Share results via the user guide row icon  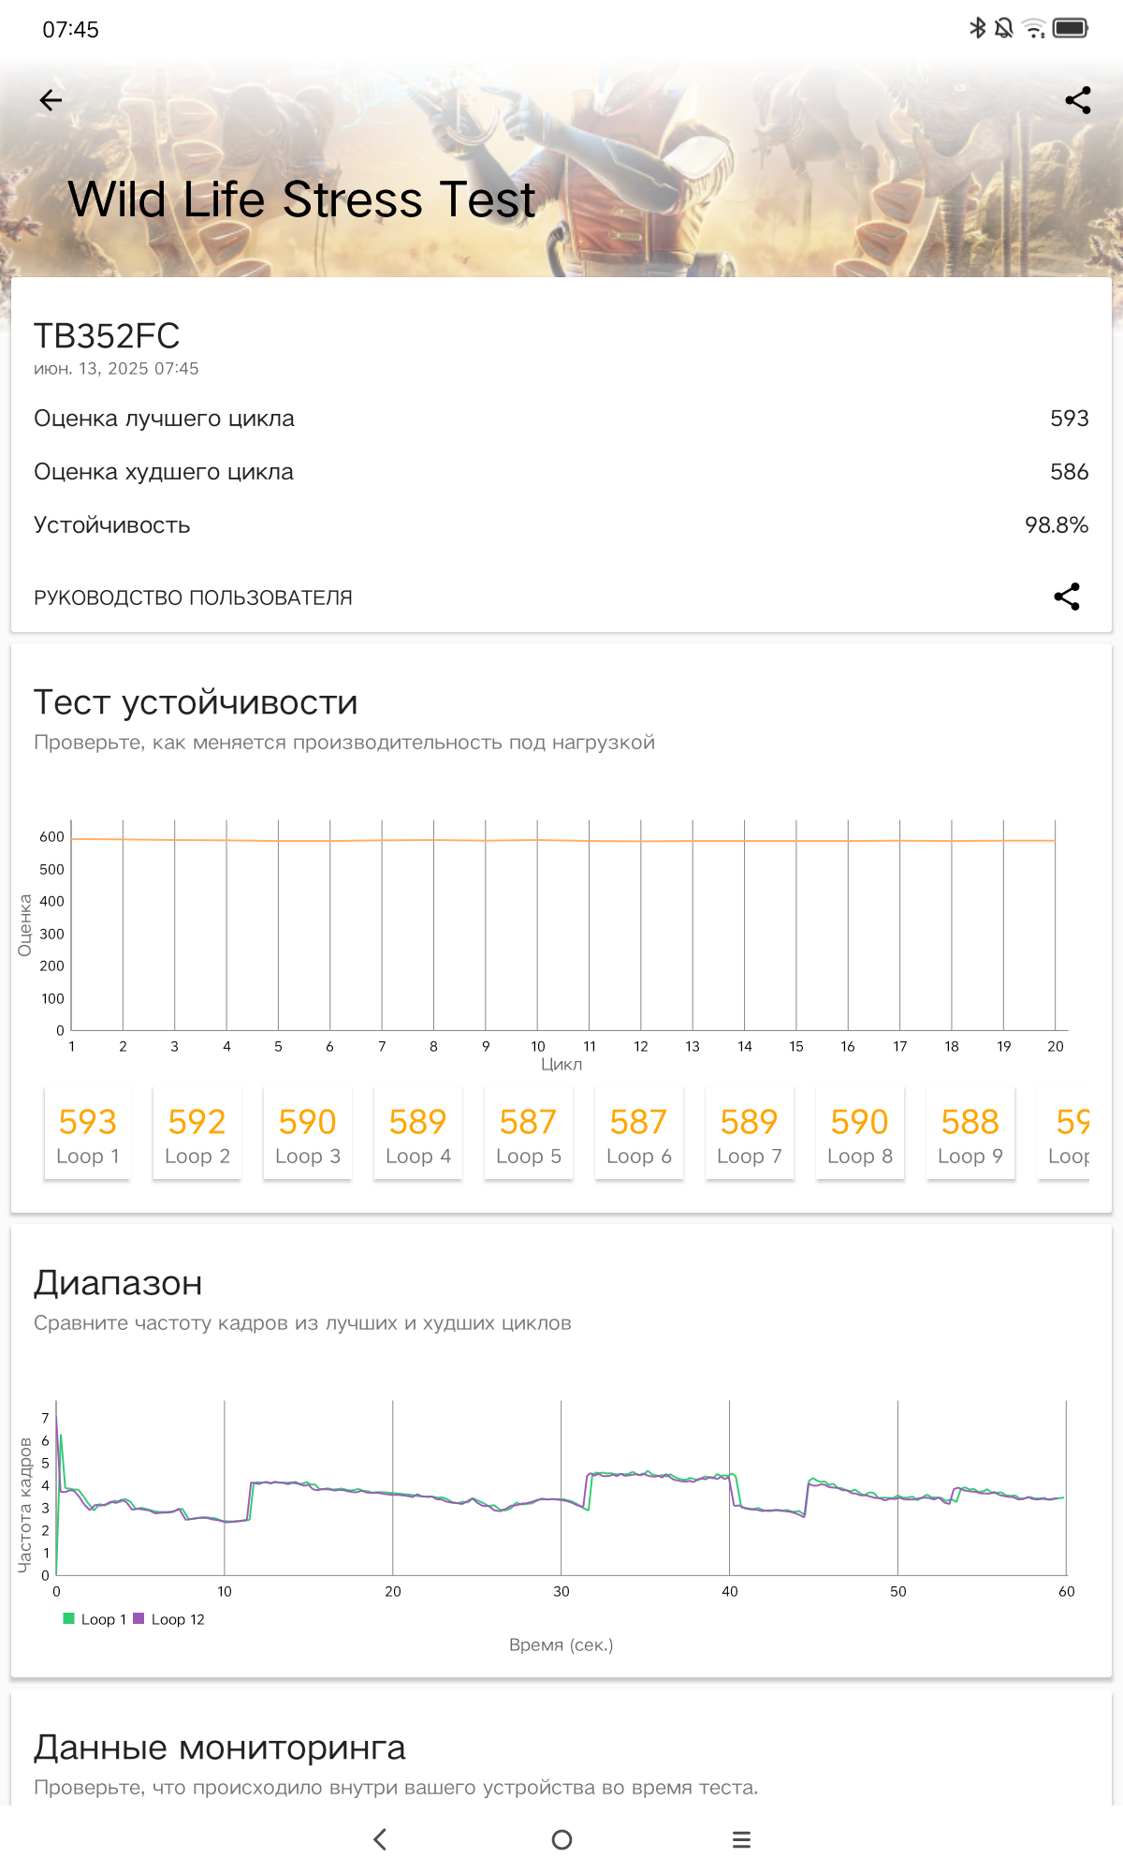pyautogui.click(x=1067, y=597)
